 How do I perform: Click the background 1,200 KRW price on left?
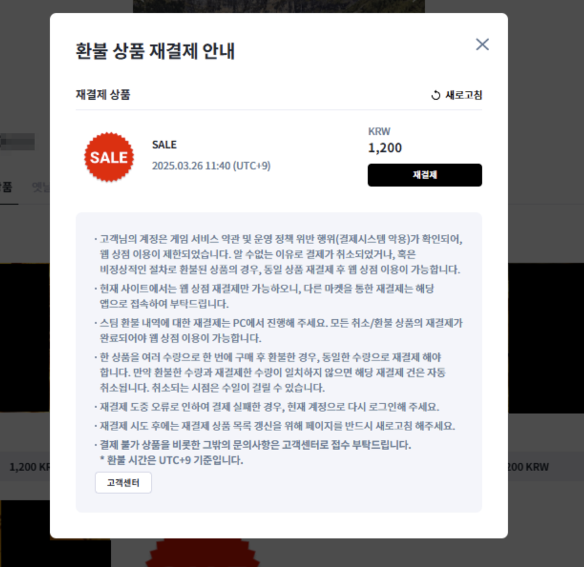coord(29,467)
